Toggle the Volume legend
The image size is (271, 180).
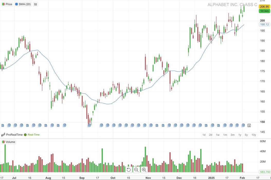click(8, 142)
